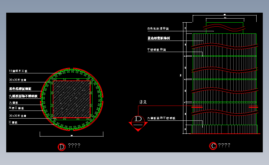Click the circled C view marker below the elevation

tap(213, 146)
